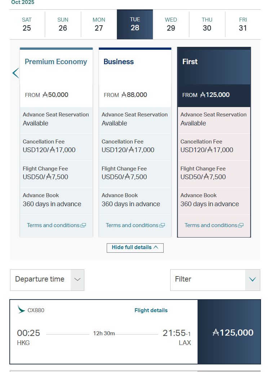Open Premium Economy Terms and conditions
The height and width of the screenshot is (372, 270).
(53, 225)
